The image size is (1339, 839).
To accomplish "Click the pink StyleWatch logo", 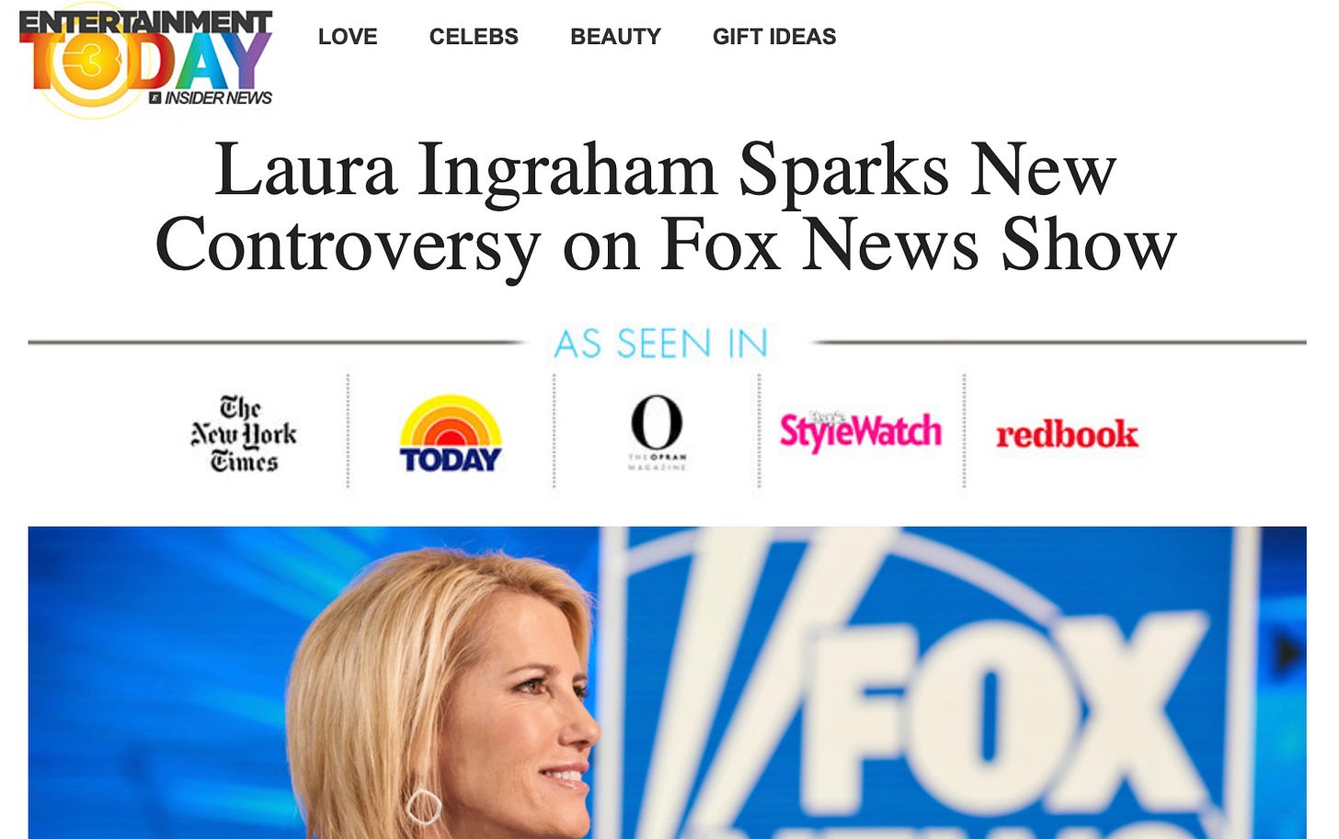I will 861,431.
